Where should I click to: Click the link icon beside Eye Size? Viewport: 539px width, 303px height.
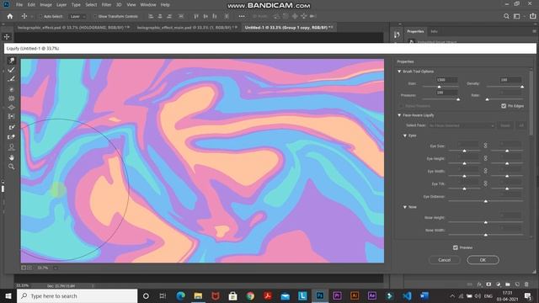(485, 146)
